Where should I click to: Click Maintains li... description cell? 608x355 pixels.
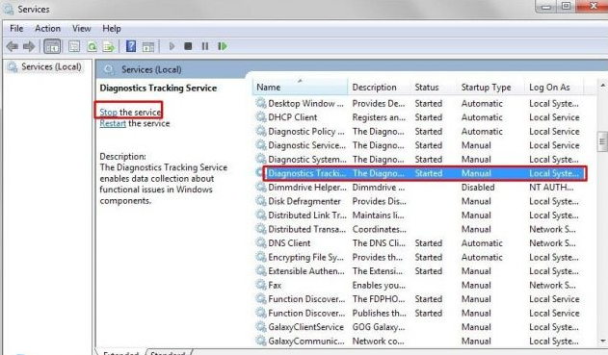click(x=378, y=216)
